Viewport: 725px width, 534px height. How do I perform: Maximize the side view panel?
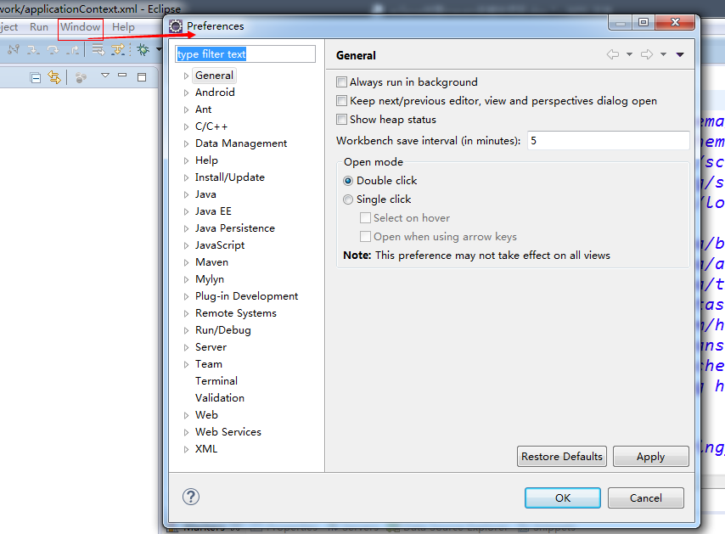pyautogui.click(x=142, y=77)
